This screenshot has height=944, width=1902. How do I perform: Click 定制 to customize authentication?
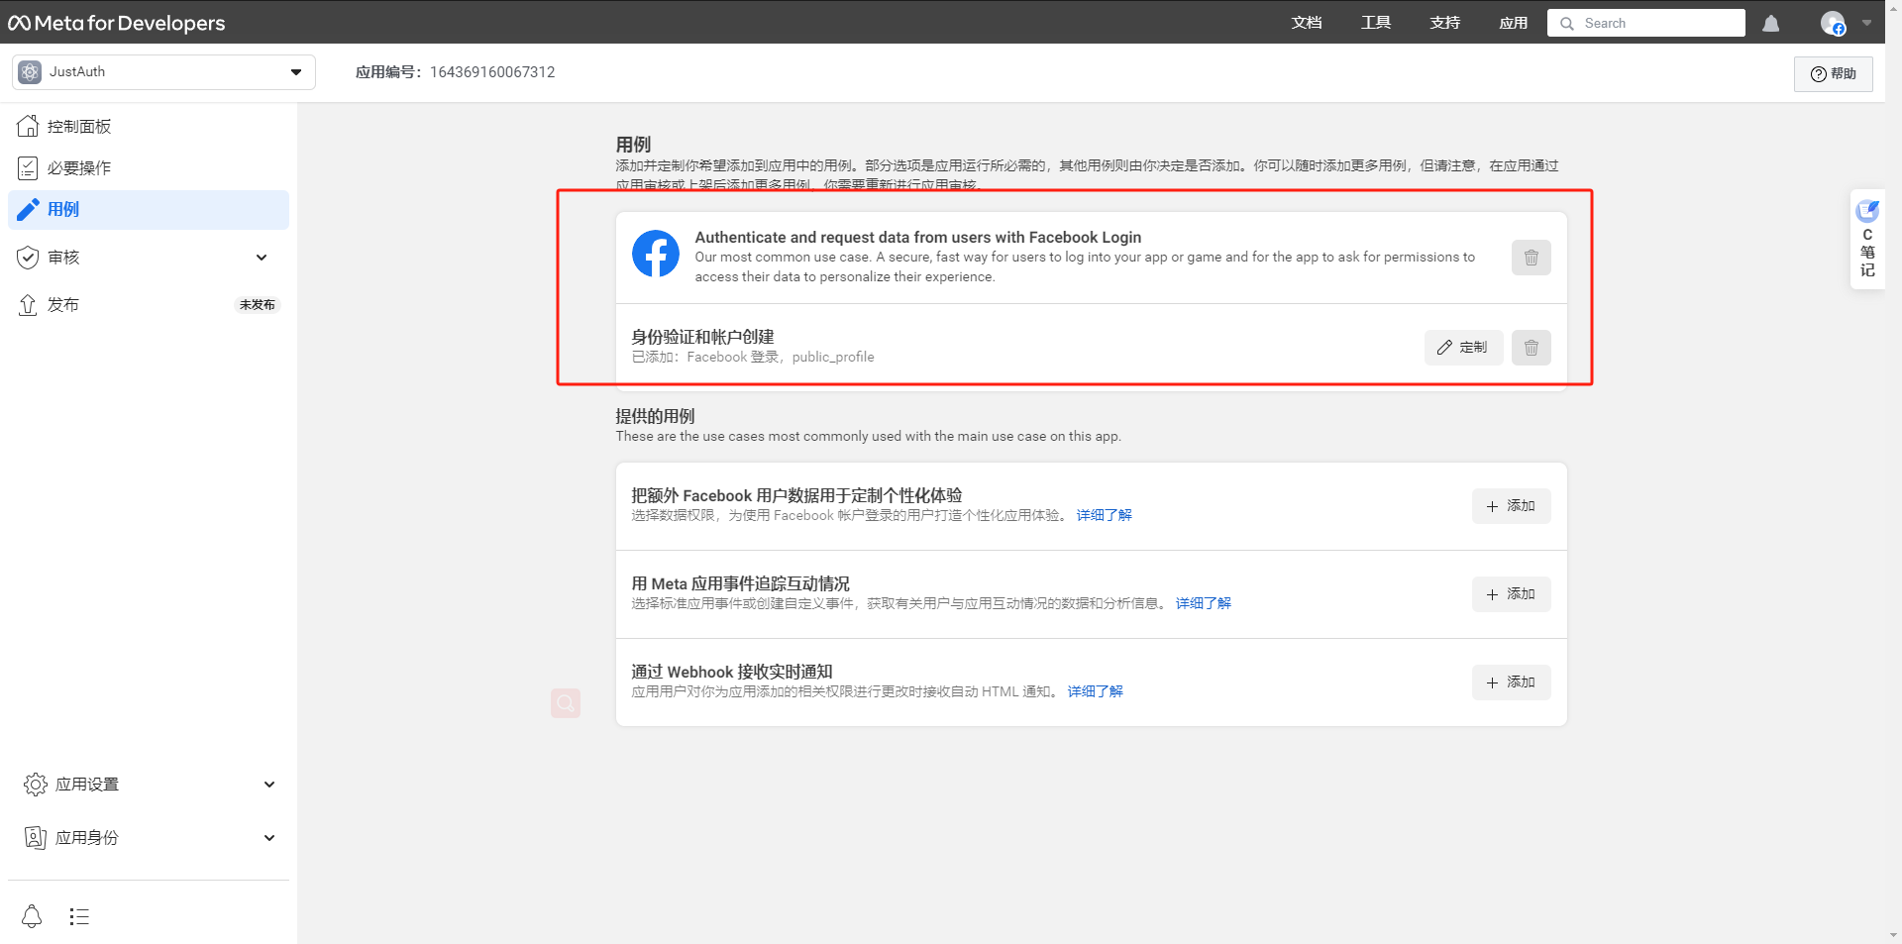click(1463, 348)
